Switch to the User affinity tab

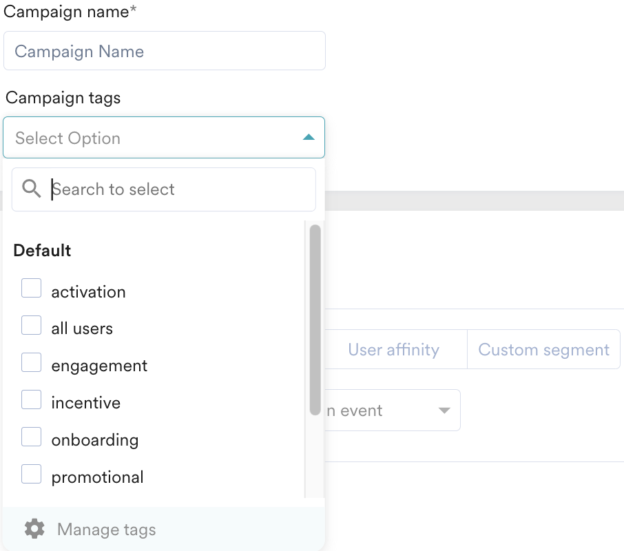(x=393, y=350)
